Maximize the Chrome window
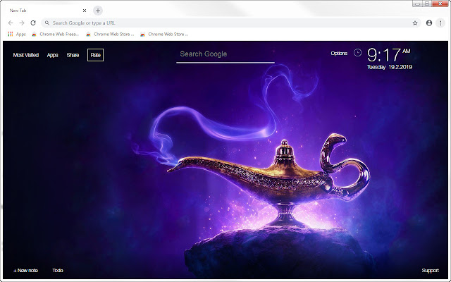Image resolution: width=451 pixels, height=282 pixels. click(427, 4)
